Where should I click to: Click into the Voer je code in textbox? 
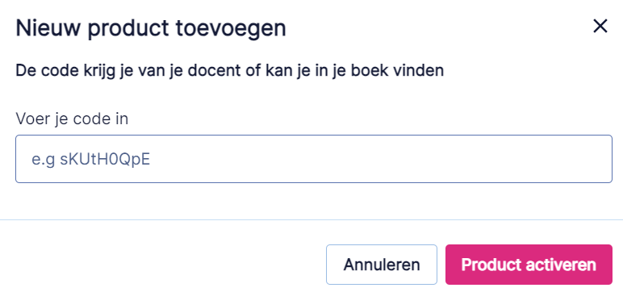tap(314, 159)
